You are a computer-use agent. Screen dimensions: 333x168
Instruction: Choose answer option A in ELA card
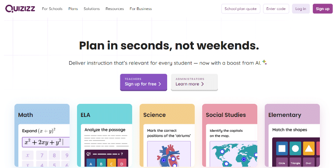point(91,163)
